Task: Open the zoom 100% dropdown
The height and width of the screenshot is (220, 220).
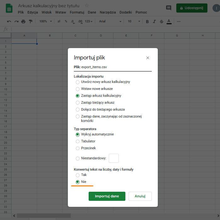Action: pos(45,21)
